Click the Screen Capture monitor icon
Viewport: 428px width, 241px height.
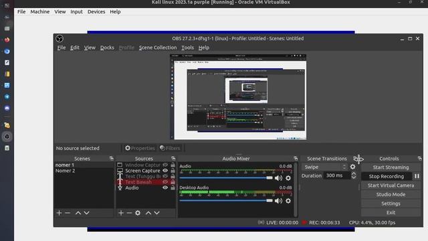tap(120, 171)
